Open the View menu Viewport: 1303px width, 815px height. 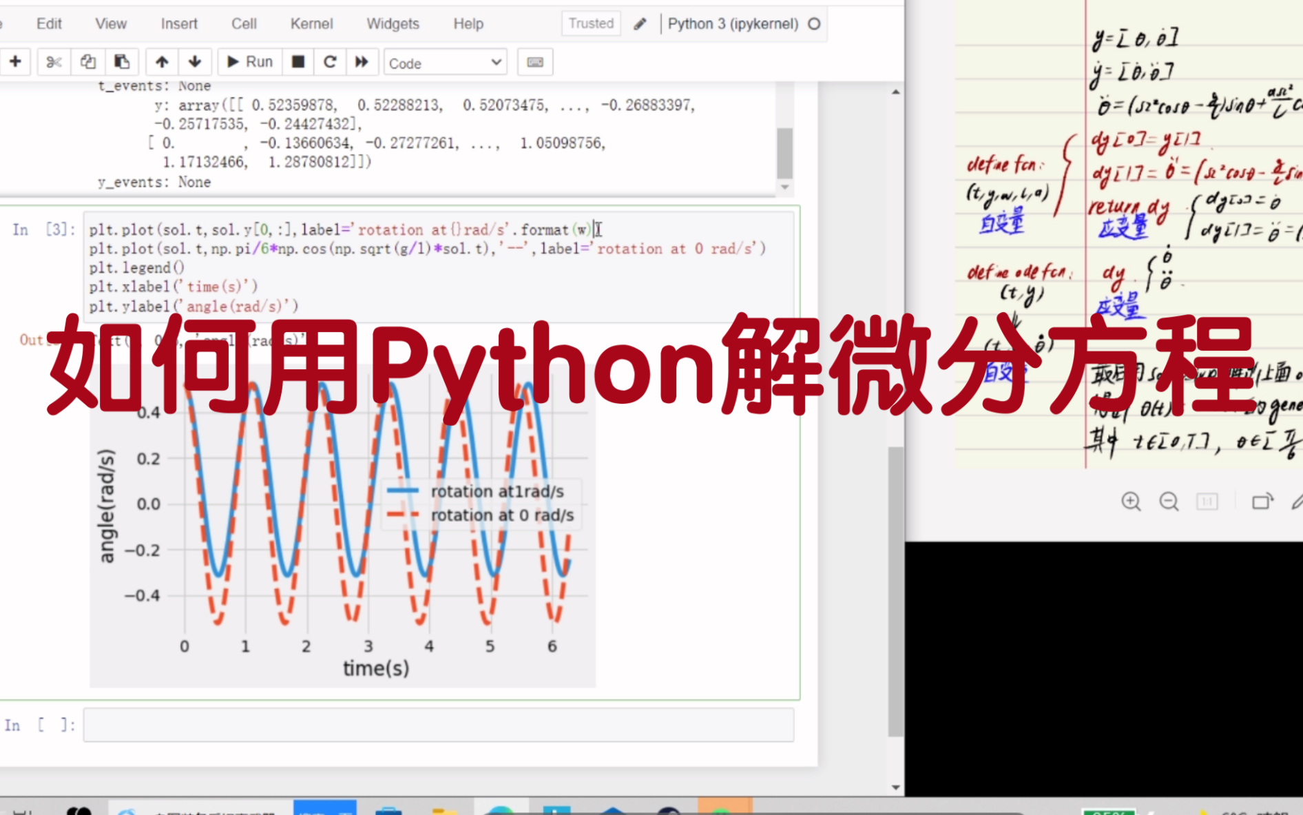111,23
